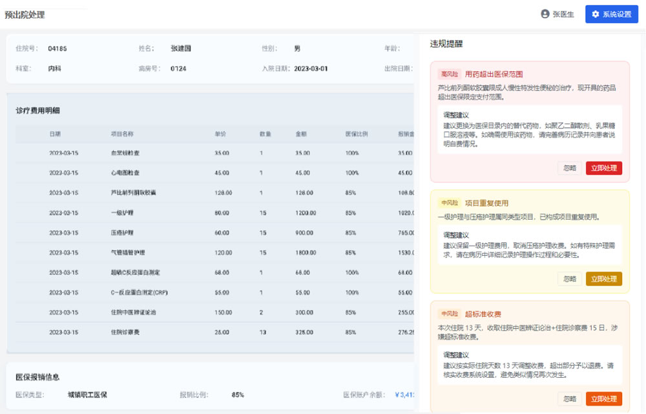
Task: Ignore the 超标准收费 alert
Action: 569,398
